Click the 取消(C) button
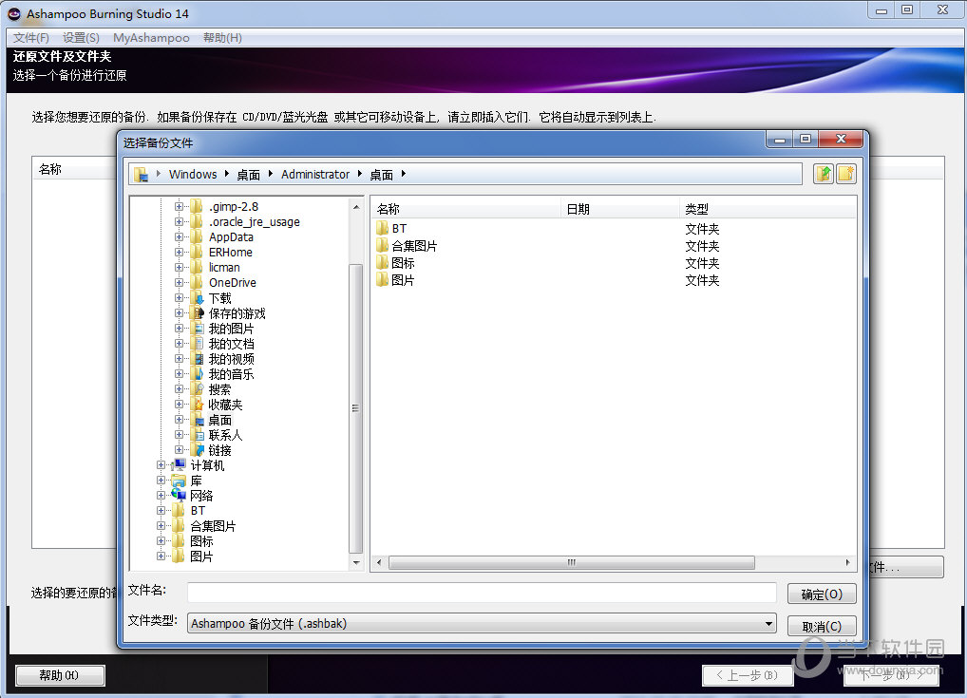The height and width of the screenshot is (698, 967). [822, 627]
